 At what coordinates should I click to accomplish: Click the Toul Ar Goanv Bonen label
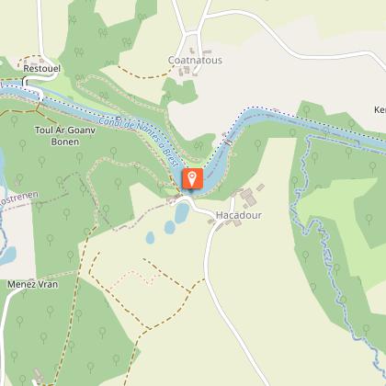(65, 136)
